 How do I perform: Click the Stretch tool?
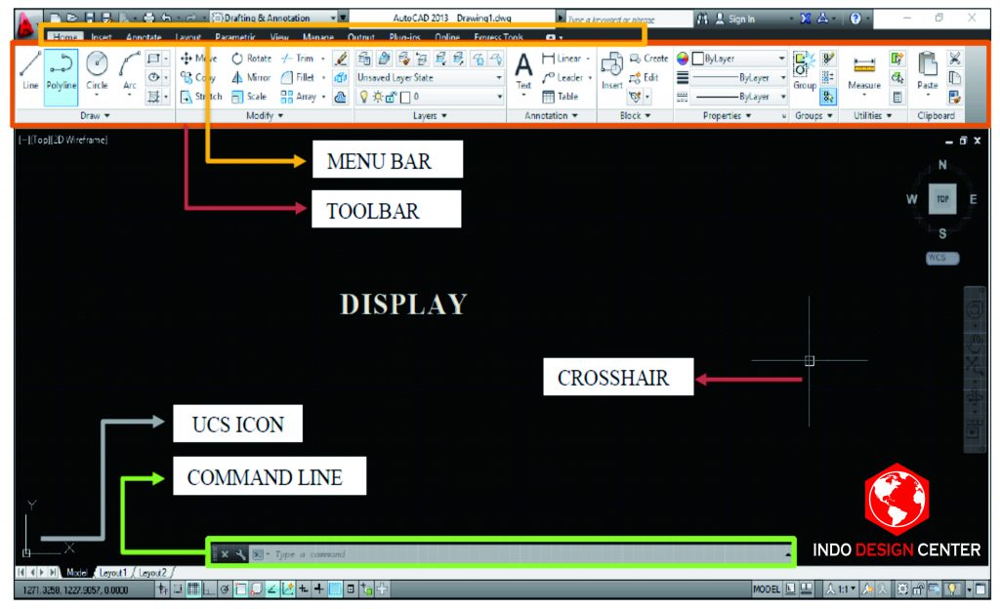tap(201, 97)
